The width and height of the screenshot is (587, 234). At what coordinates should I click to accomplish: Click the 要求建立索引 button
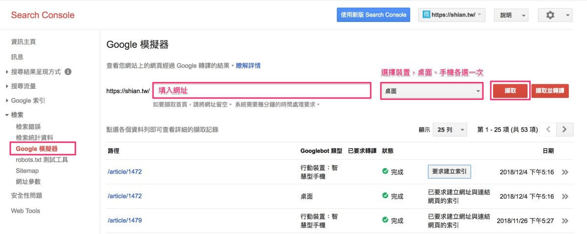tap(449, 172)
